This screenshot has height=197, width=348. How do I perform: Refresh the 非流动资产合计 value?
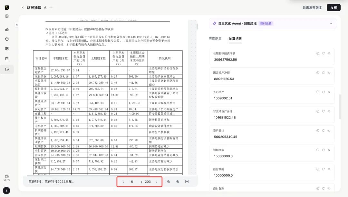tap(324, 111)
